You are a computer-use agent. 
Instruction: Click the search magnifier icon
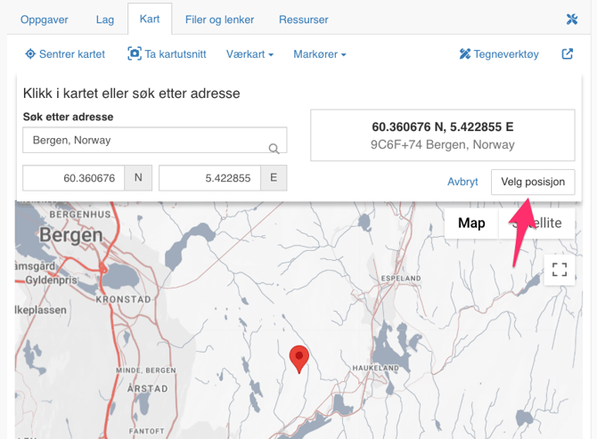(x=274, y=149)
